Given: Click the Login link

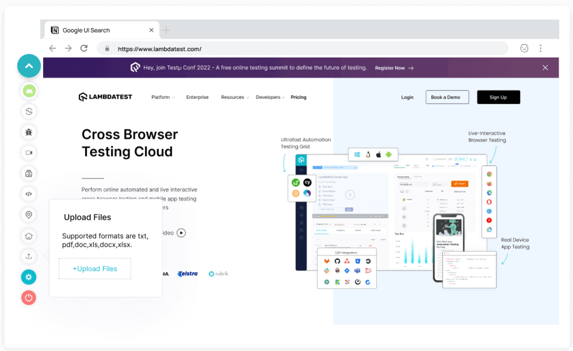Looking at the screenshot, I should coord(407,97).
